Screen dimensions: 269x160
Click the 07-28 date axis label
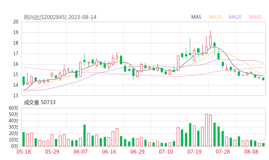pos(223,152)
